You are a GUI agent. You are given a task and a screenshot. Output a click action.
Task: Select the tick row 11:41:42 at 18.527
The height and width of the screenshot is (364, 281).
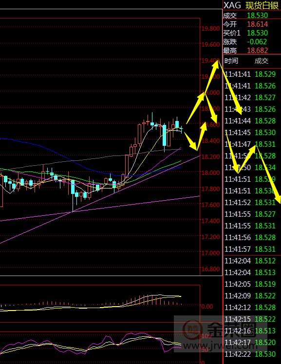tap(250, 98)
